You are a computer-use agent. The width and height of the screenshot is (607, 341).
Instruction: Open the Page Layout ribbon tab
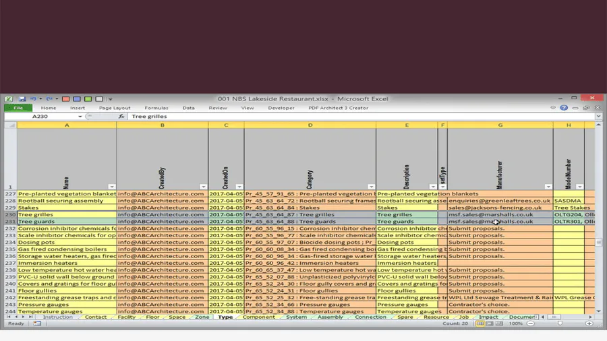point(115,108)
